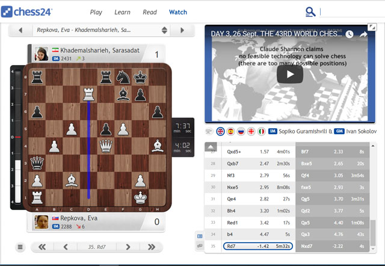This screenshot has height=266, width=385.
Task: Select the move list notation view icon
Action: (x=200, y=237)
